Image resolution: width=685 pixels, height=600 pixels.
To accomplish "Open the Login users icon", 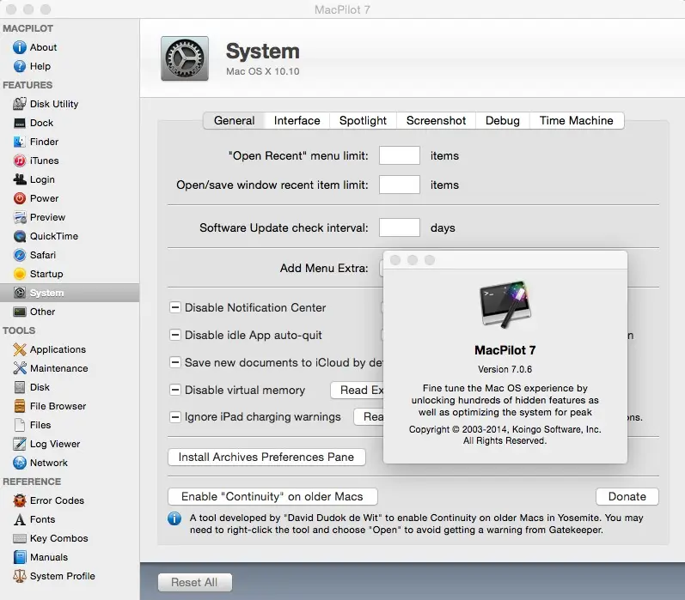I will [x=19, y=179].
